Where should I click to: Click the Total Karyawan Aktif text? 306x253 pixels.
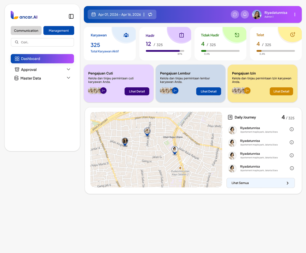pos(105,51)
